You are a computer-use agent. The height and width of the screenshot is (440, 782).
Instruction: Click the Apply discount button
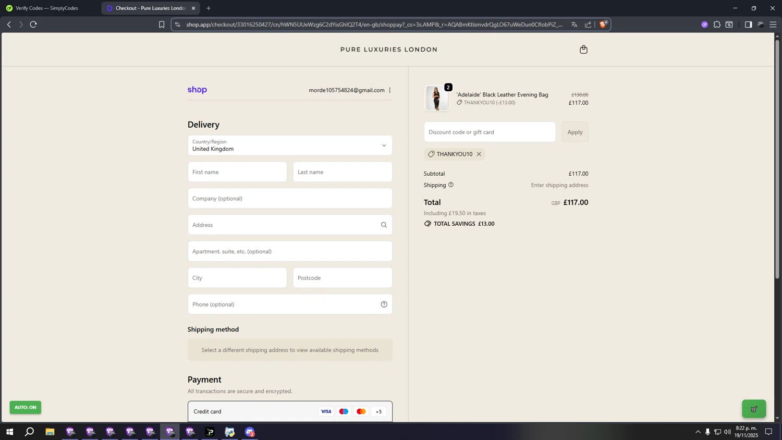click(x=575, y=132)
